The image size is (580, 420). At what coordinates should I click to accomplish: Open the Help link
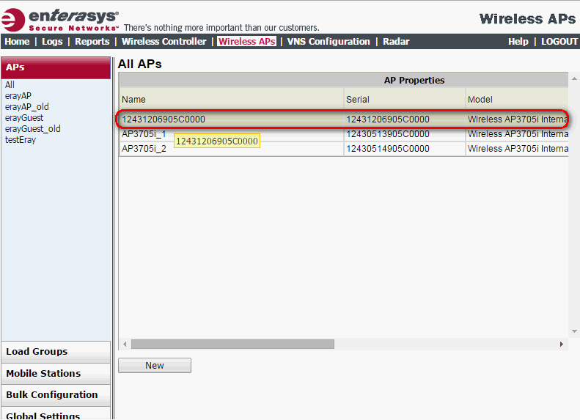point(518,41)
